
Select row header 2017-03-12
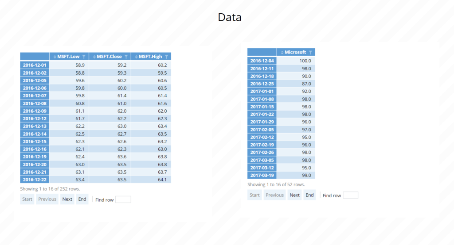coord(262,168)
